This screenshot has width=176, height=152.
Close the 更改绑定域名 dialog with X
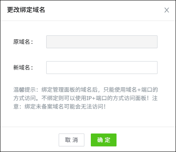167,10
